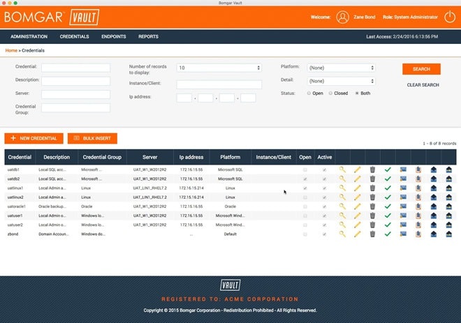Click the uatuser2 credential name

(15, 225)
